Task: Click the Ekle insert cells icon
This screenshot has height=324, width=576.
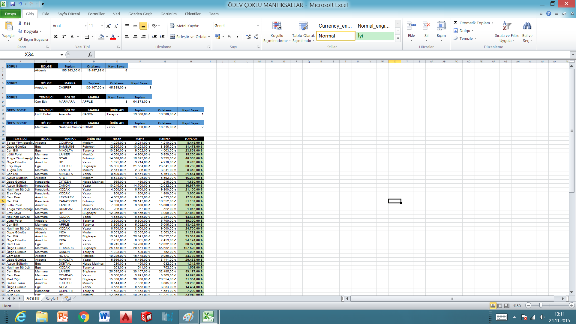Action: [x=411, y=26]
